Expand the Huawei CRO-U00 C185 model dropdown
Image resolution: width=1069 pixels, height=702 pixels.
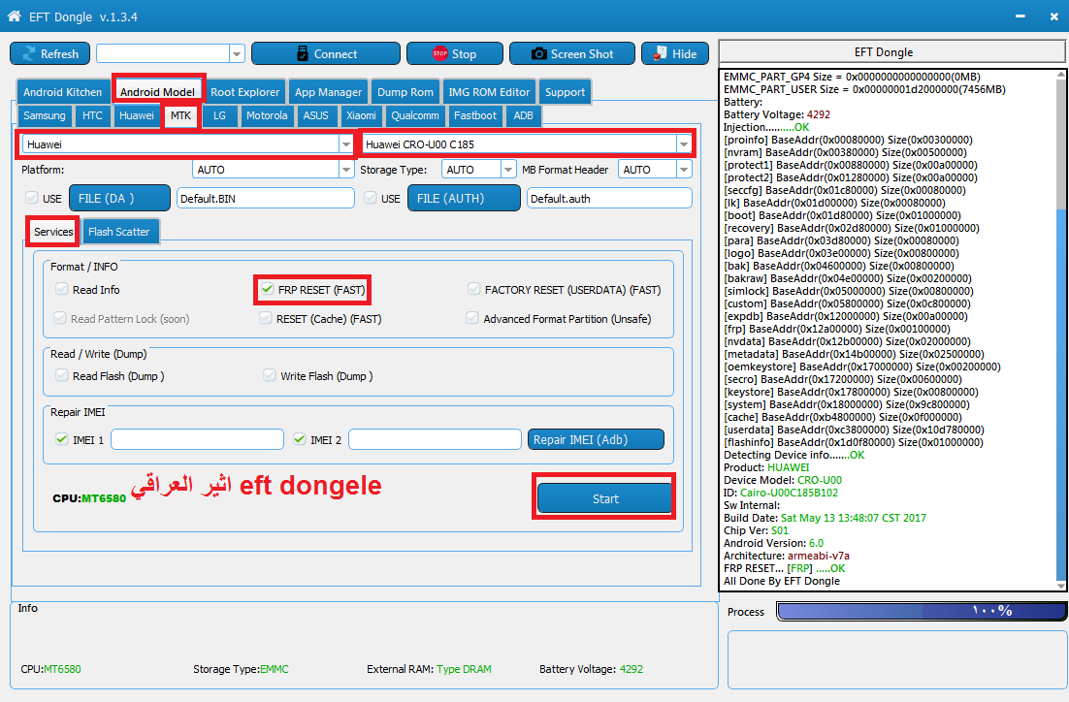683,144
